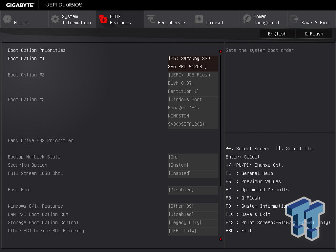336x252 pixels.
Task: Open Boot Option #1 Samsung SSD value
Action: click(193, 63)
